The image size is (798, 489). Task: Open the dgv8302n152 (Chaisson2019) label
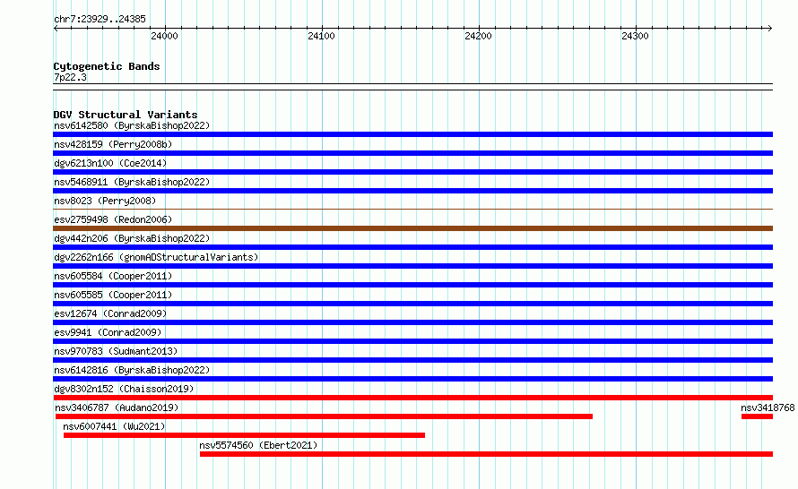(x=124, y=389)
